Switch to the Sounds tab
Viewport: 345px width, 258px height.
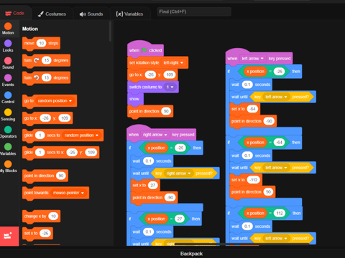point(91,14)
